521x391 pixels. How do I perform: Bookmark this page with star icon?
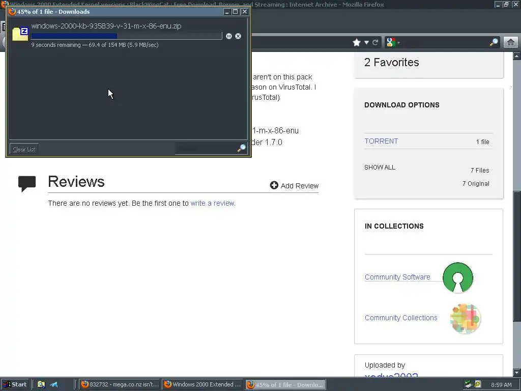(x=357, y=43)
